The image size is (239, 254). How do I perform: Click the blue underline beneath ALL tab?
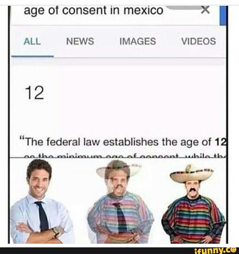pyautogui.click(x=33, y=56)
